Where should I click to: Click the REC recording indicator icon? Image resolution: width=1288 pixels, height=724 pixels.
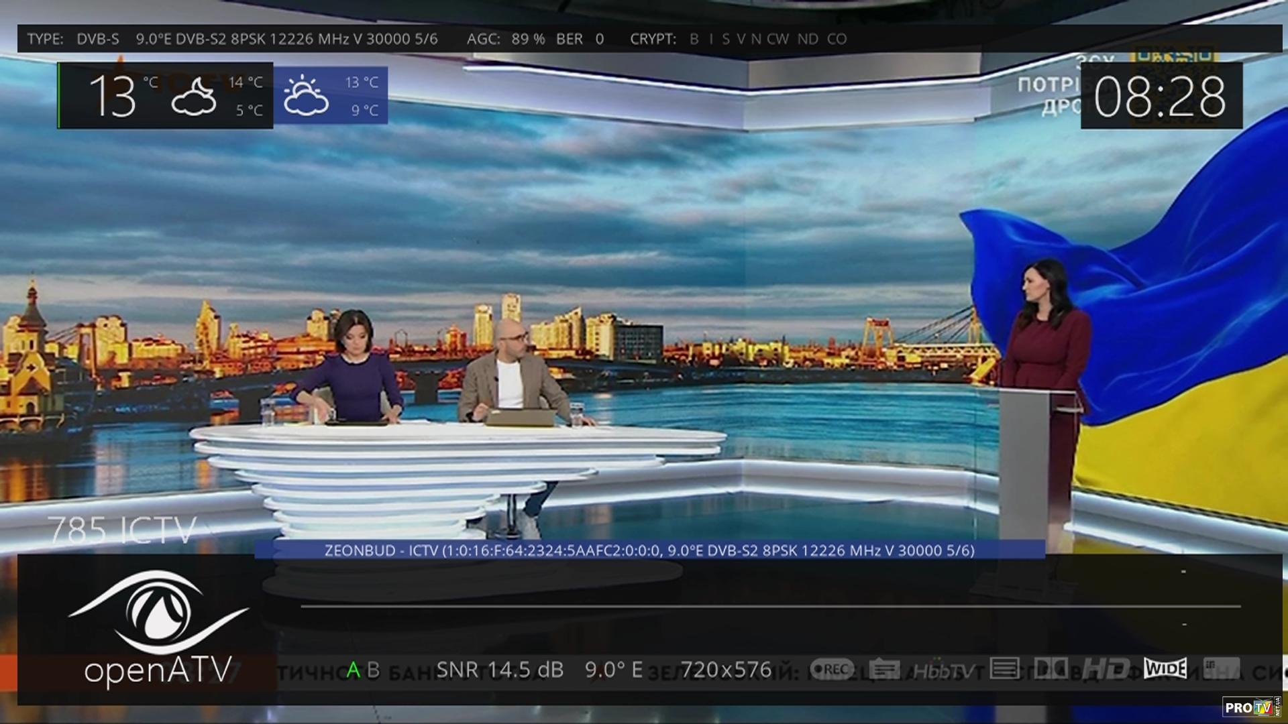(832, 669)
